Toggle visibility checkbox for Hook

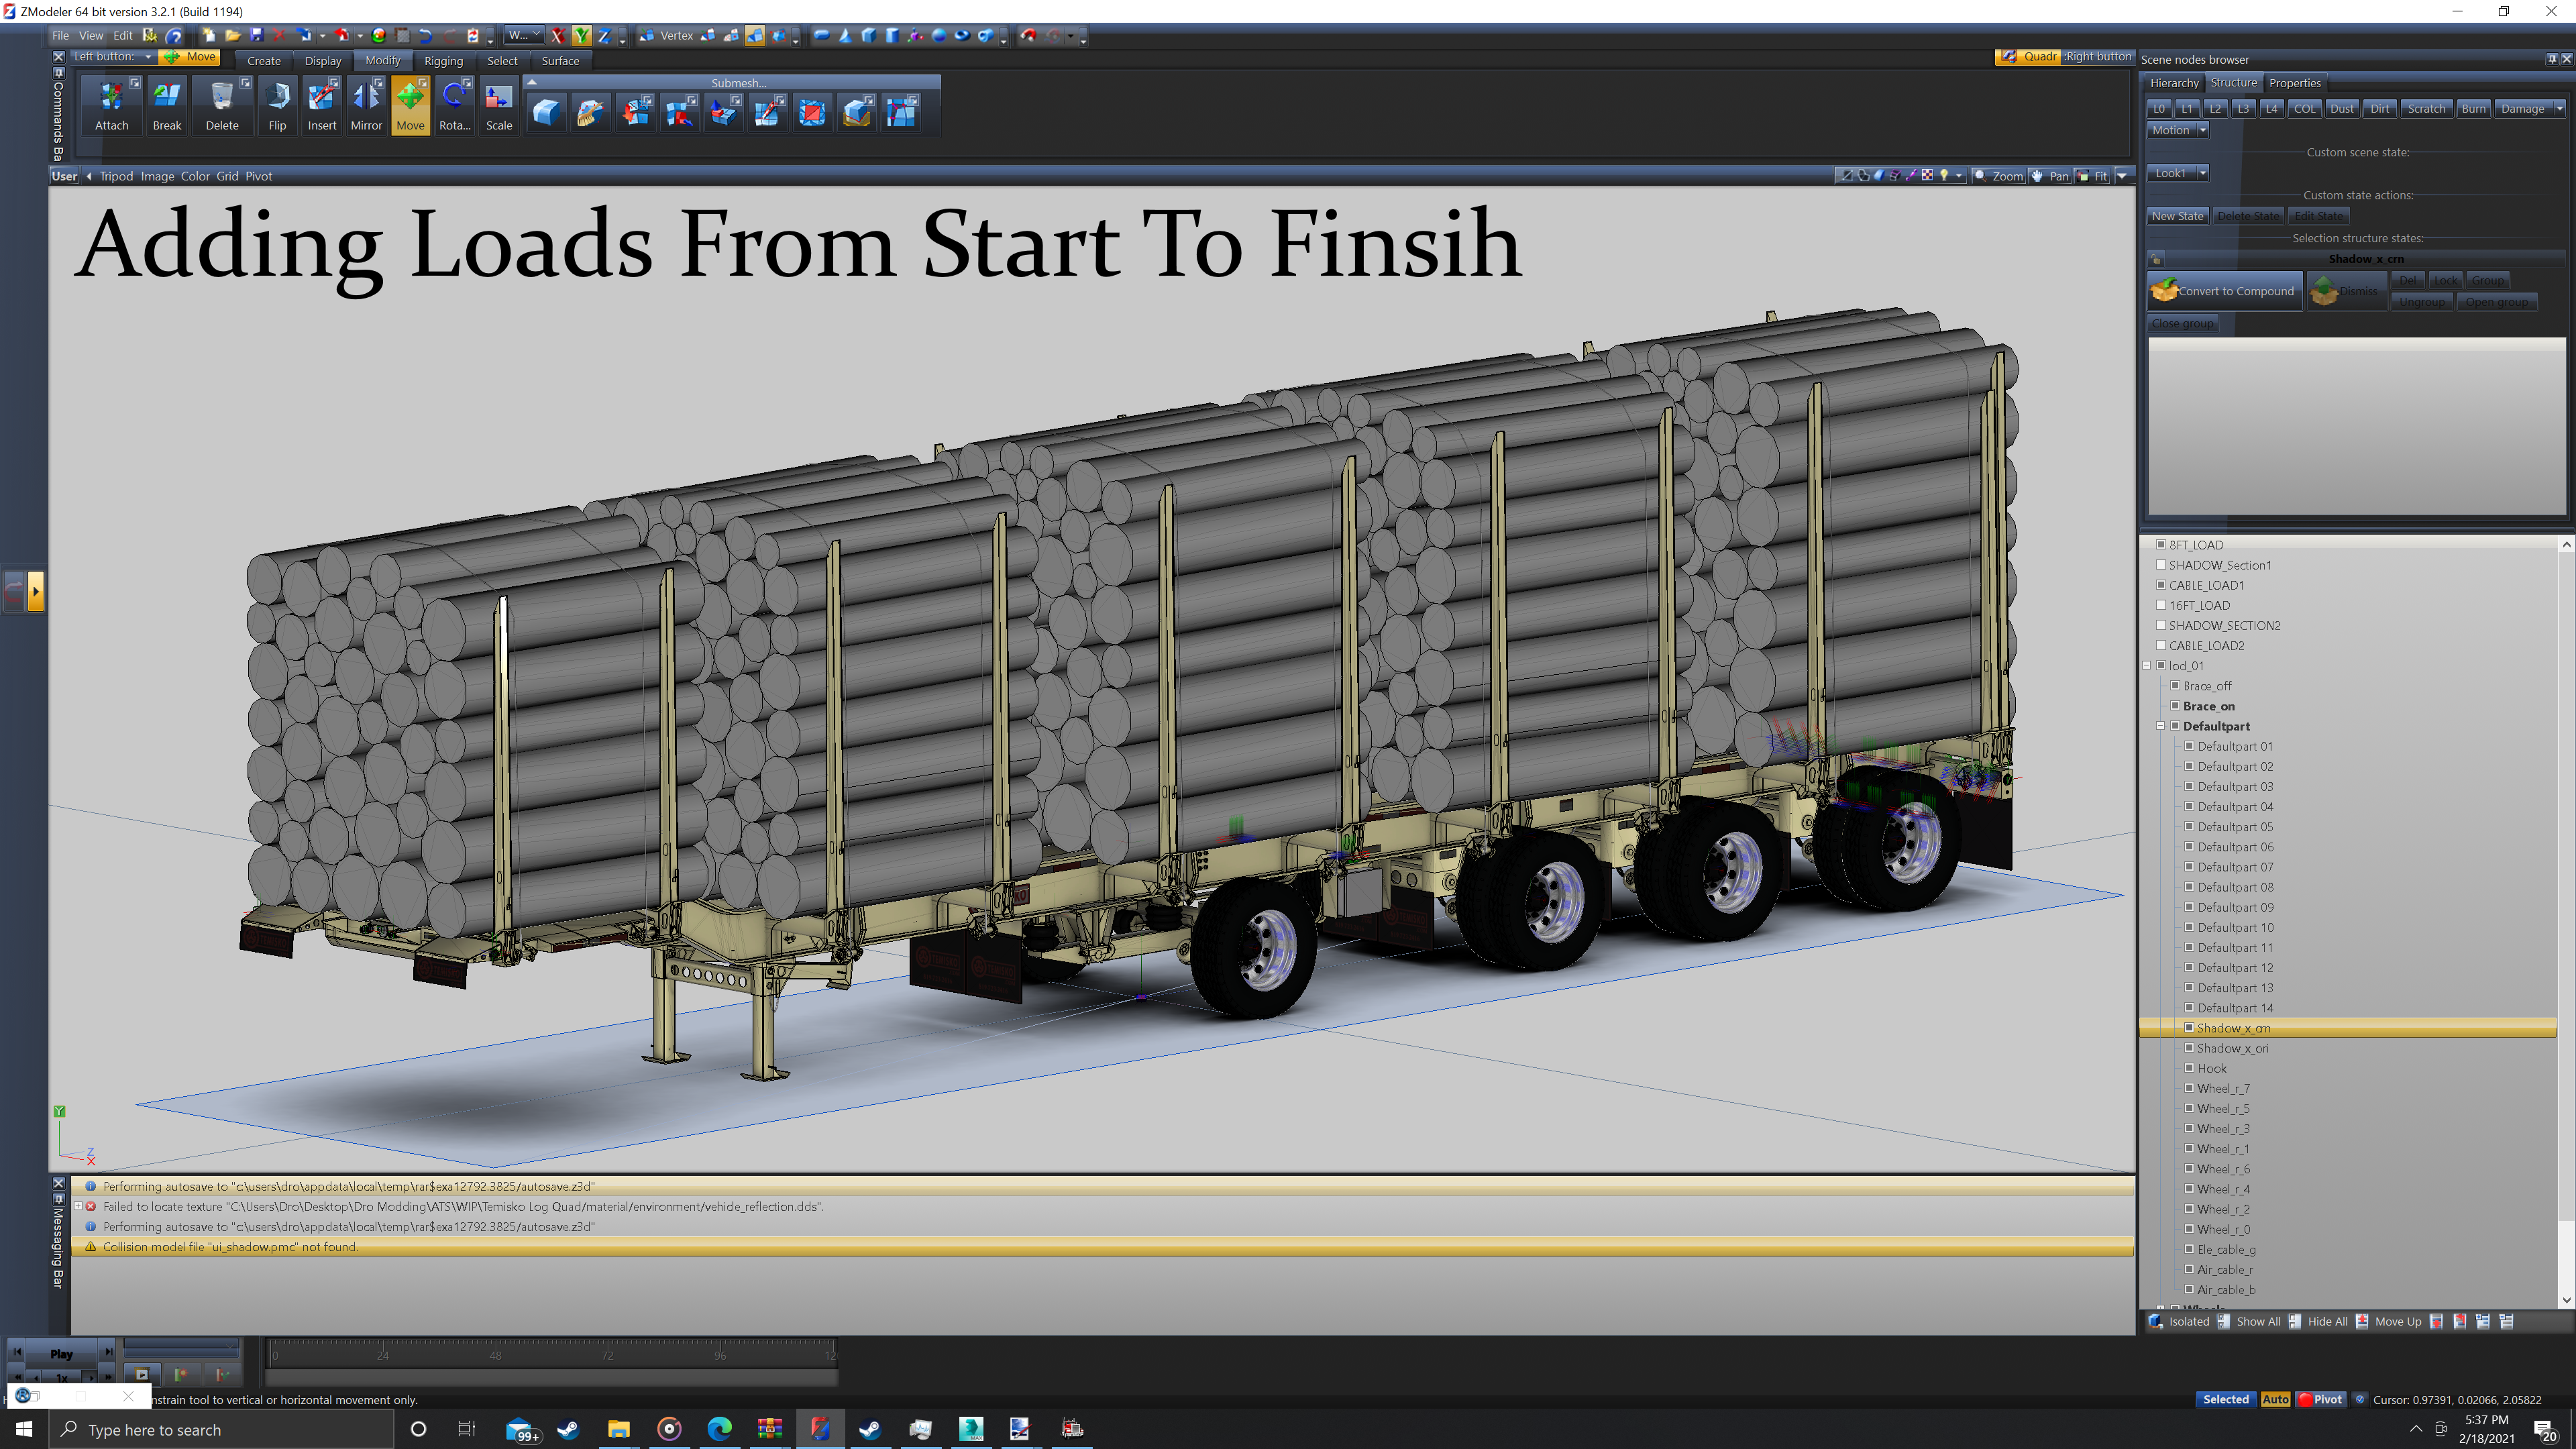pos(2189,1067)
